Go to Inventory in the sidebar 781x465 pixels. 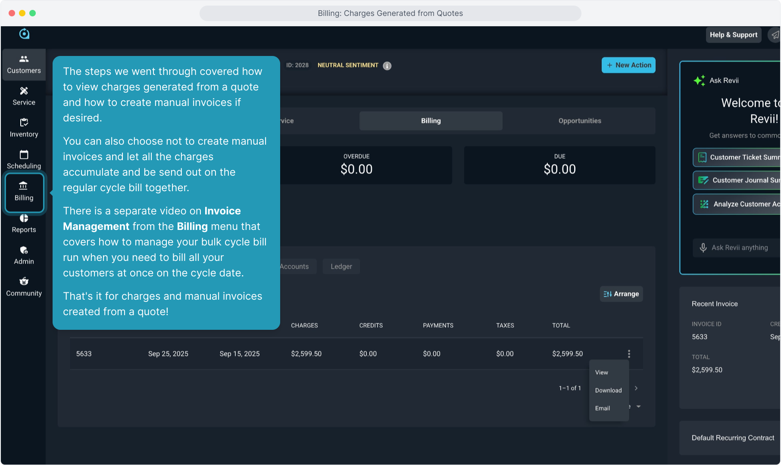tap(24, 128)
